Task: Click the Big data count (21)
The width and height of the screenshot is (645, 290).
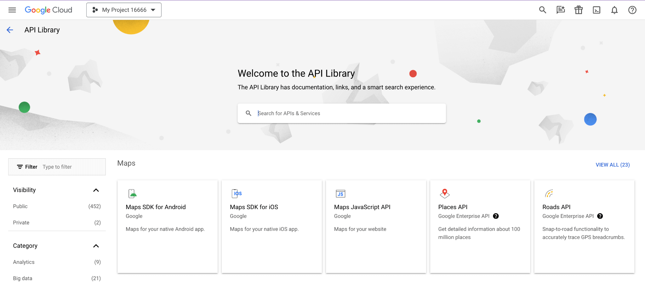Action: point(96,278)
